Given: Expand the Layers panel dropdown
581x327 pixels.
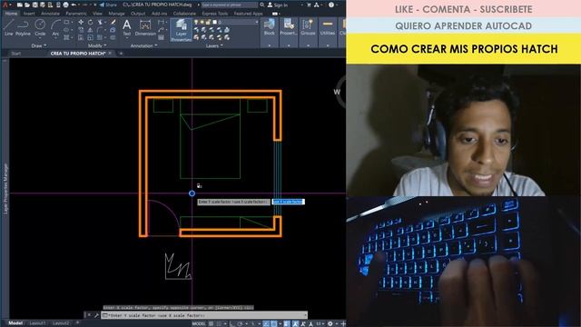Looking at the screenshot, I should point(214,45).
